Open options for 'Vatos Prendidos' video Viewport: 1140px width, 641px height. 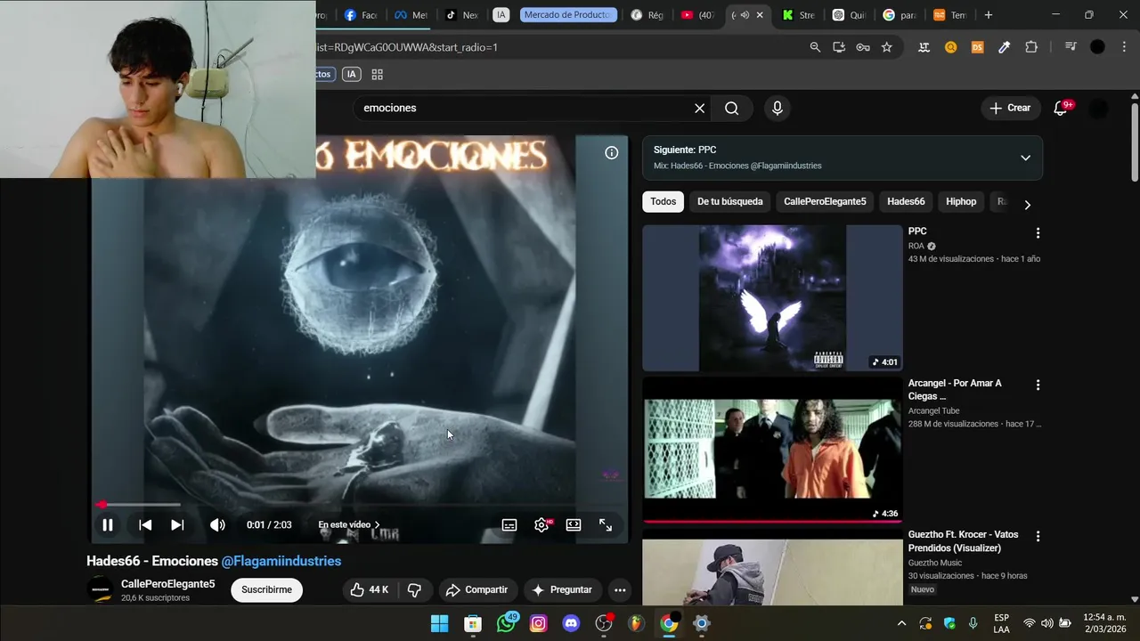[1038, 537]
